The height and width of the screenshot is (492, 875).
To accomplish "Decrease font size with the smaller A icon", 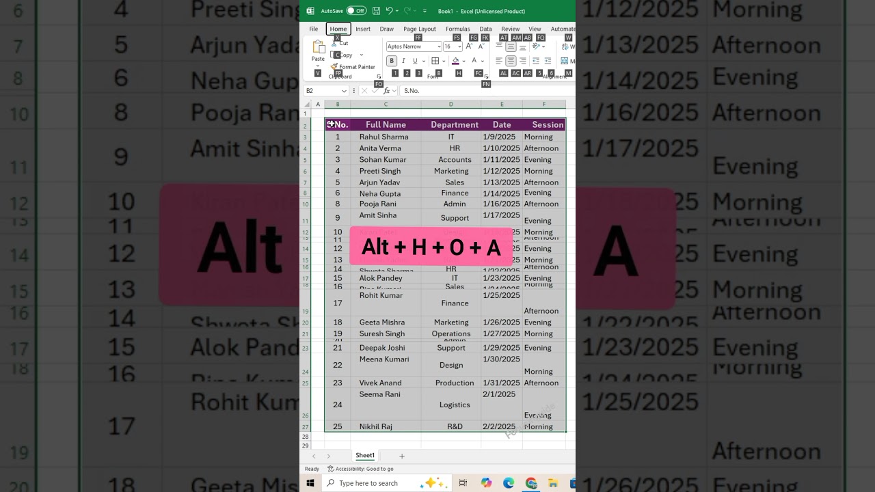I will click(481, 46).
